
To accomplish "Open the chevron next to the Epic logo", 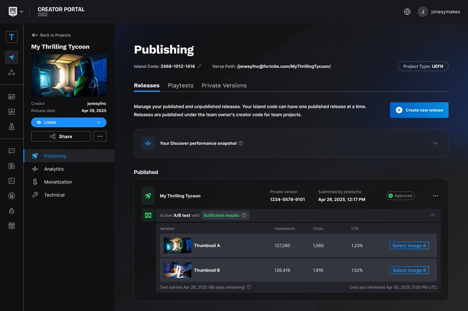I will pyautogui.click(x=21, y=11).
